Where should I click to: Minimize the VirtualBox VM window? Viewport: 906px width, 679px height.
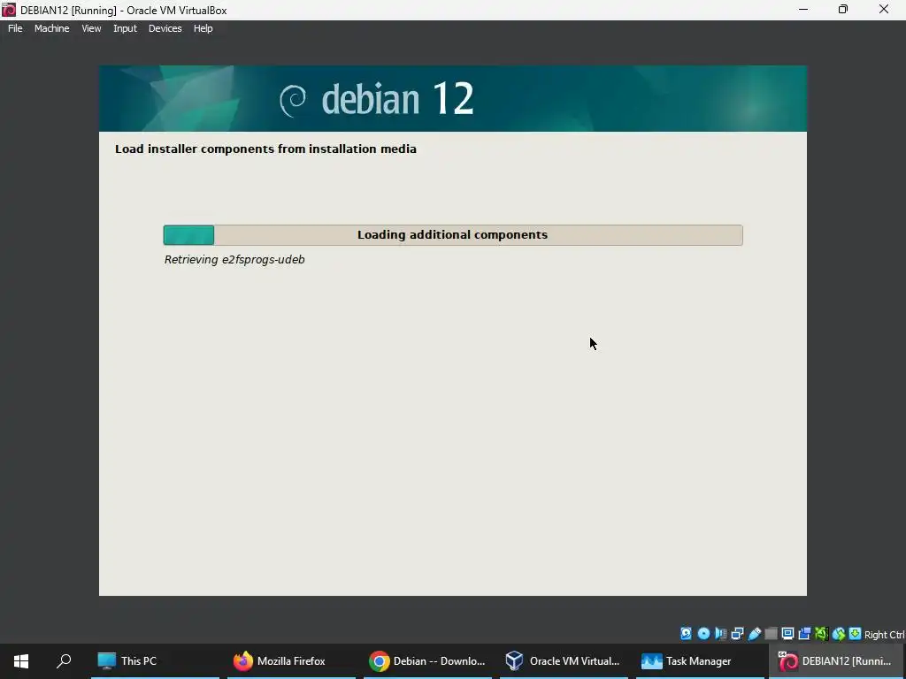[x=803, y=10]
